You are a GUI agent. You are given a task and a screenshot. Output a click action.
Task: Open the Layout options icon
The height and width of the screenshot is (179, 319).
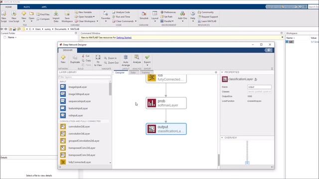[155, 13]
